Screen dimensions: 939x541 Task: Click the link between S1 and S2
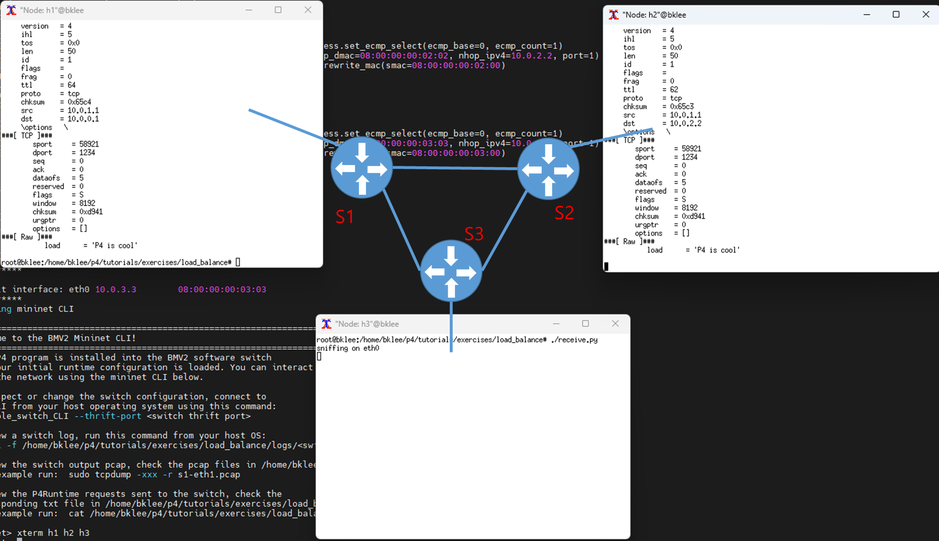455,168
